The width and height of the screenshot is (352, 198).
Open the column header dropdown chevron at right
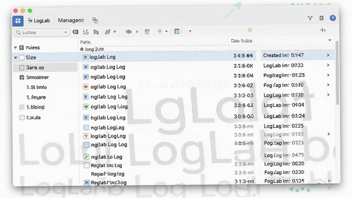point(330,40)
